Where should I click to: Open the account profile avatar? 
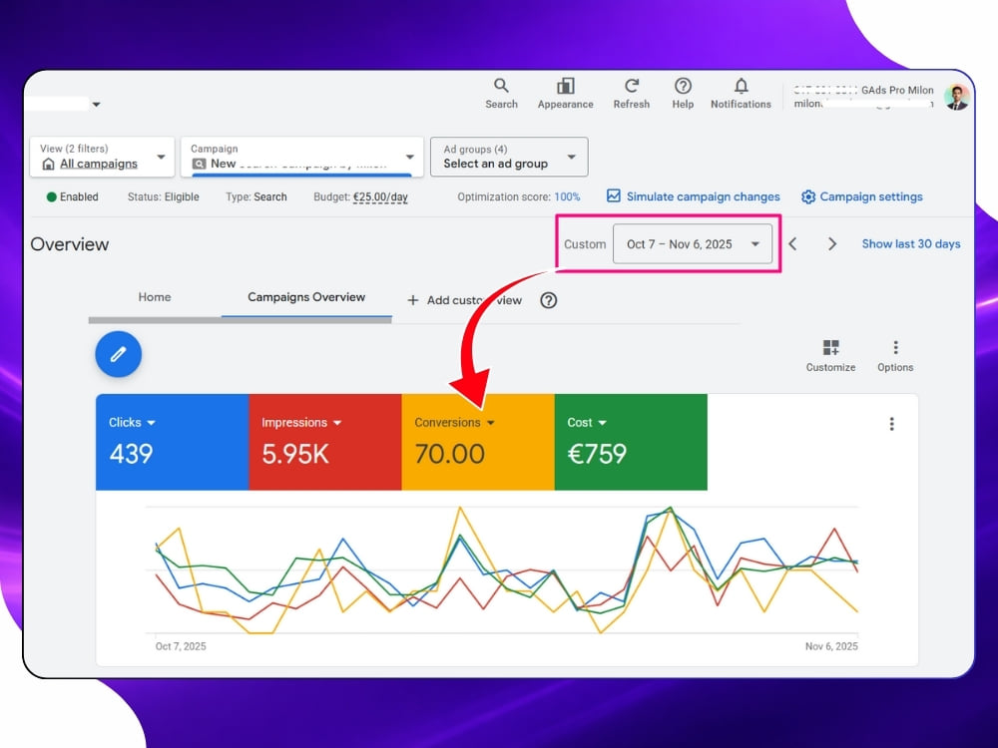click(957, 98)
